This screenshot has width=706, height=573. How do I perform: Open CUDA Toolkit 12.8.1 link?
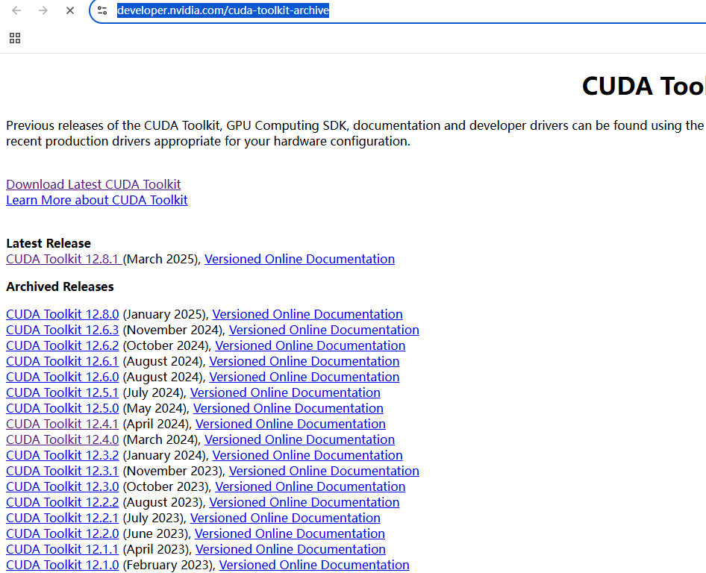(x=63, y=260)
